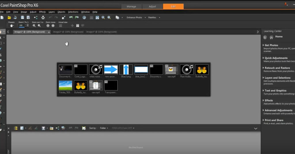Switch to the Adjust workspace tab
295x154 pixels.
(x=152, y=6)
